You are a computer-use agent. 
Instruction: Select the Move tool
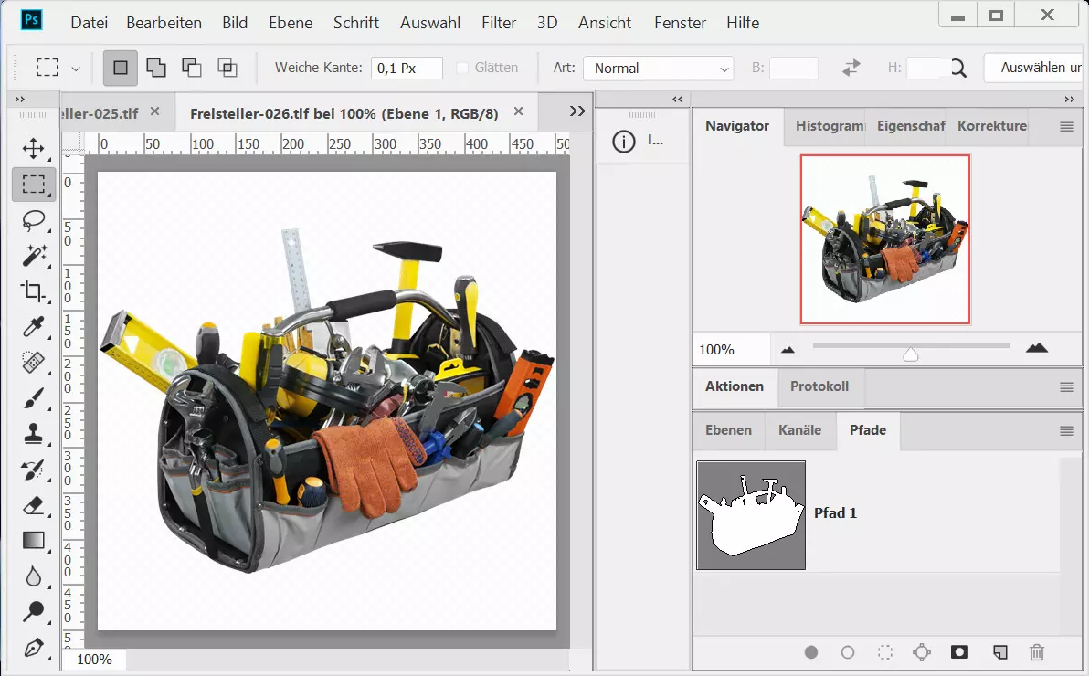click(34, 149)
